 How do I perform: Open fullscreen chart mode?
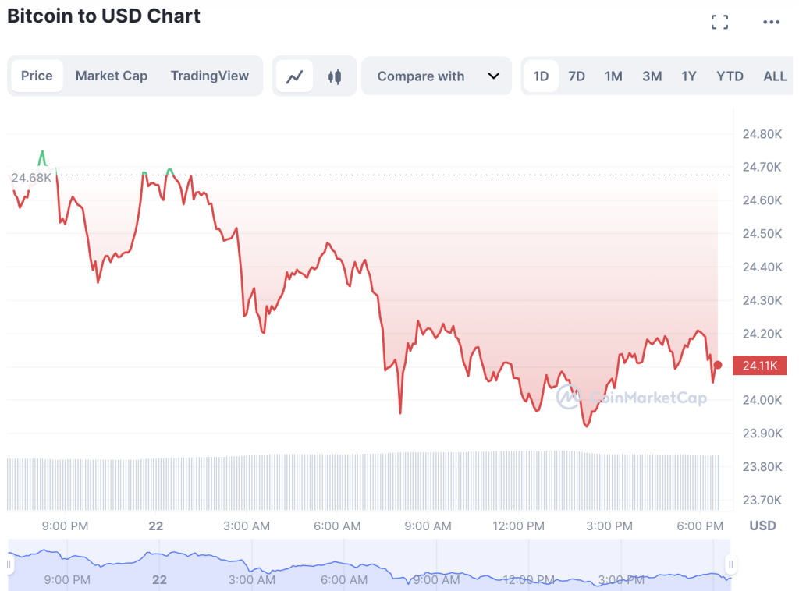[719, 22]
